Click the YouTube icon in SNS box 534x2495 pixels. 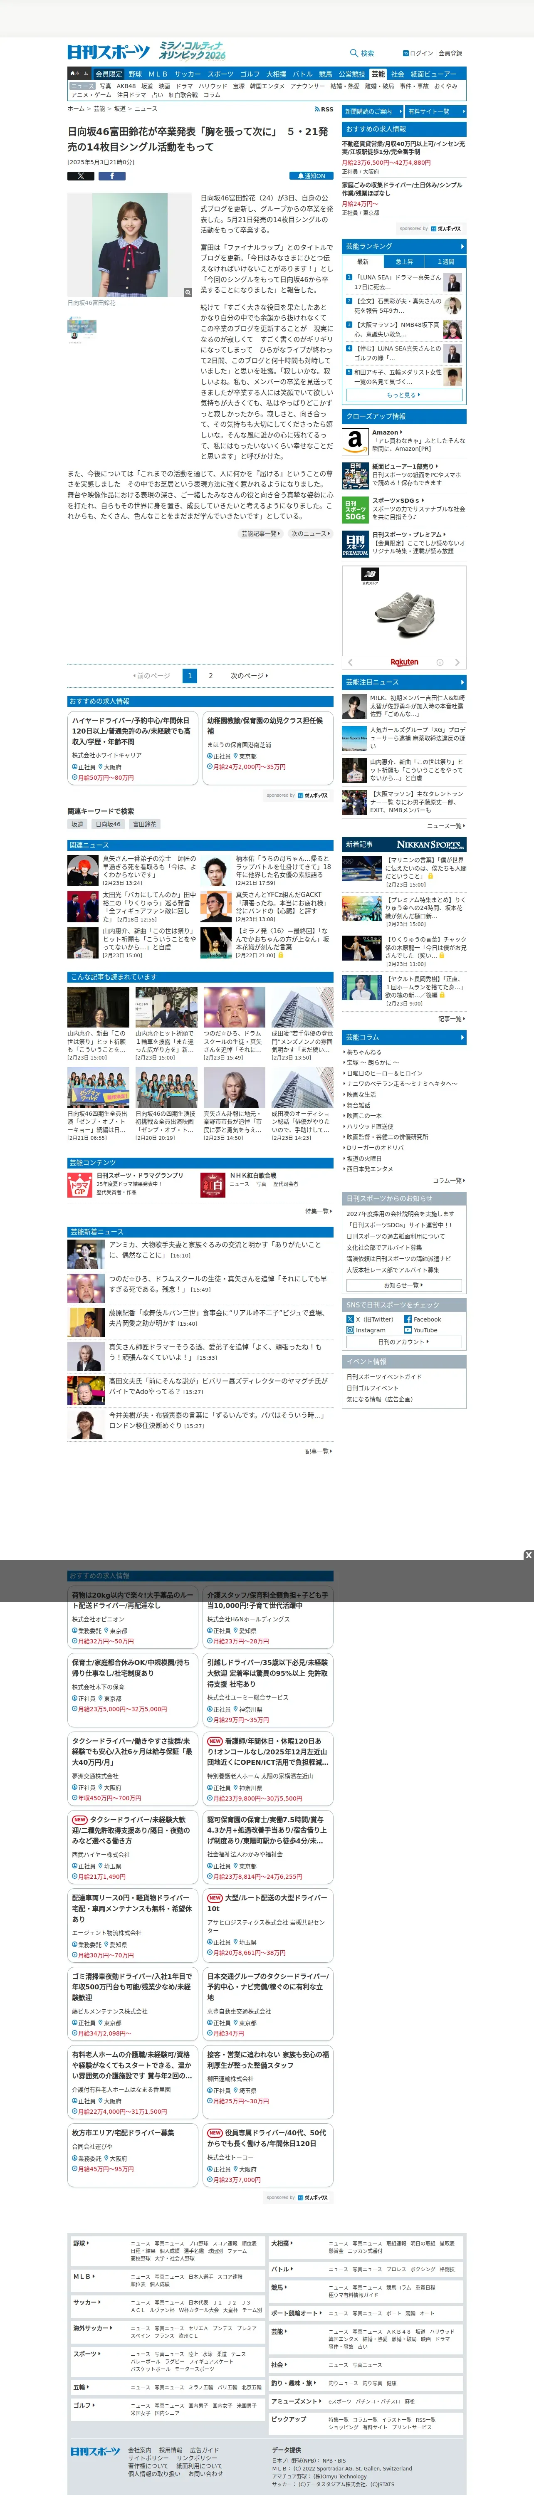[x=408, y=1330]
